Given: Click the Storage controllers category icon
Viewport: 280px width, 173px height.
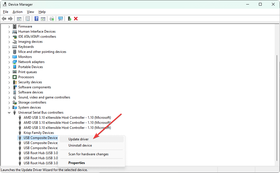Looking at the screenshot, I should click(x=15, y=102).
